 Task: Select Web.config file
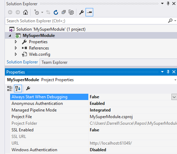point(39,54)
